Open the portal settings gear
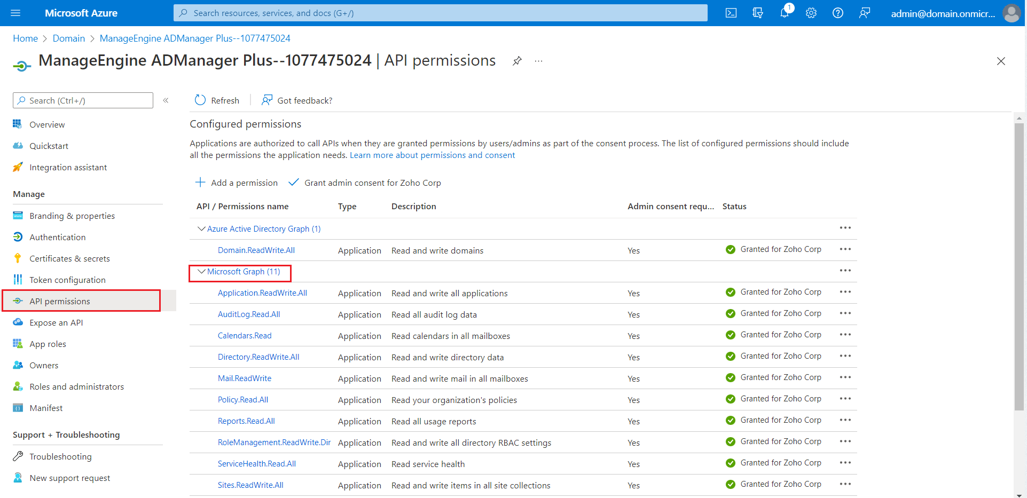This screenshot has width=1027, height=498. (811, 13)
